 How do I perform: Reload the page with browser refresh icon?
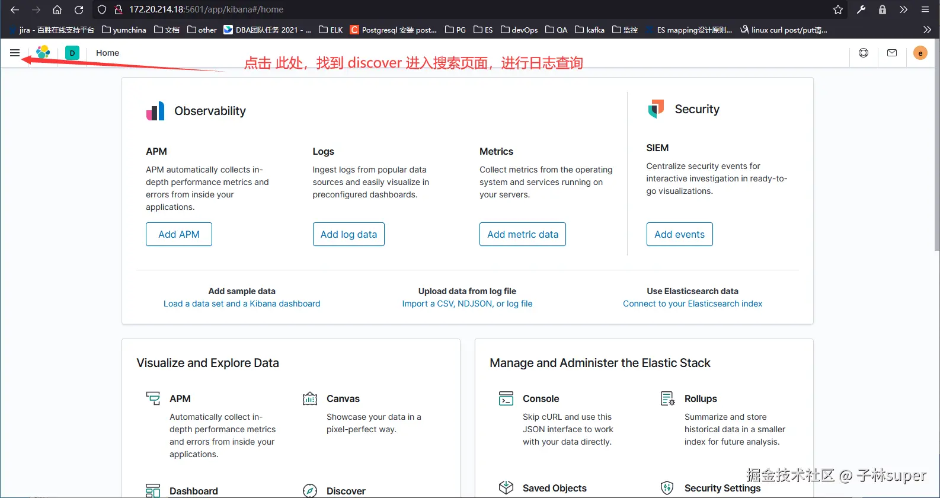pos(79,9)
